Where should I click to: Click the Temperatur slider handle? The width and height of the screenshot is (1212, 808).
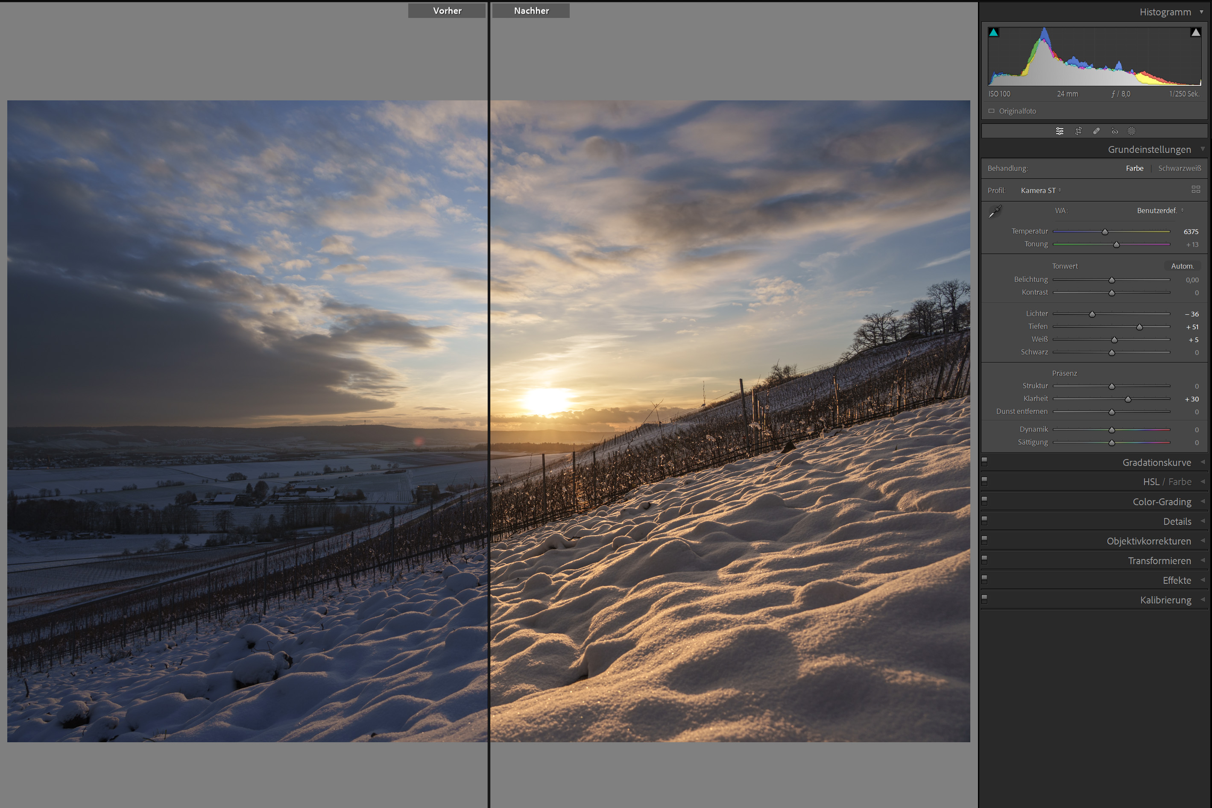pyautogui.click(x=1105, y=232)
